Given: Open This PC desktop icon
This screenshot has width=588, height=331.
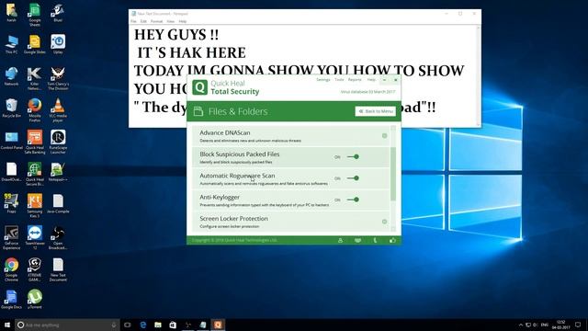Looking at the screenshot, I should click(11, 44).
